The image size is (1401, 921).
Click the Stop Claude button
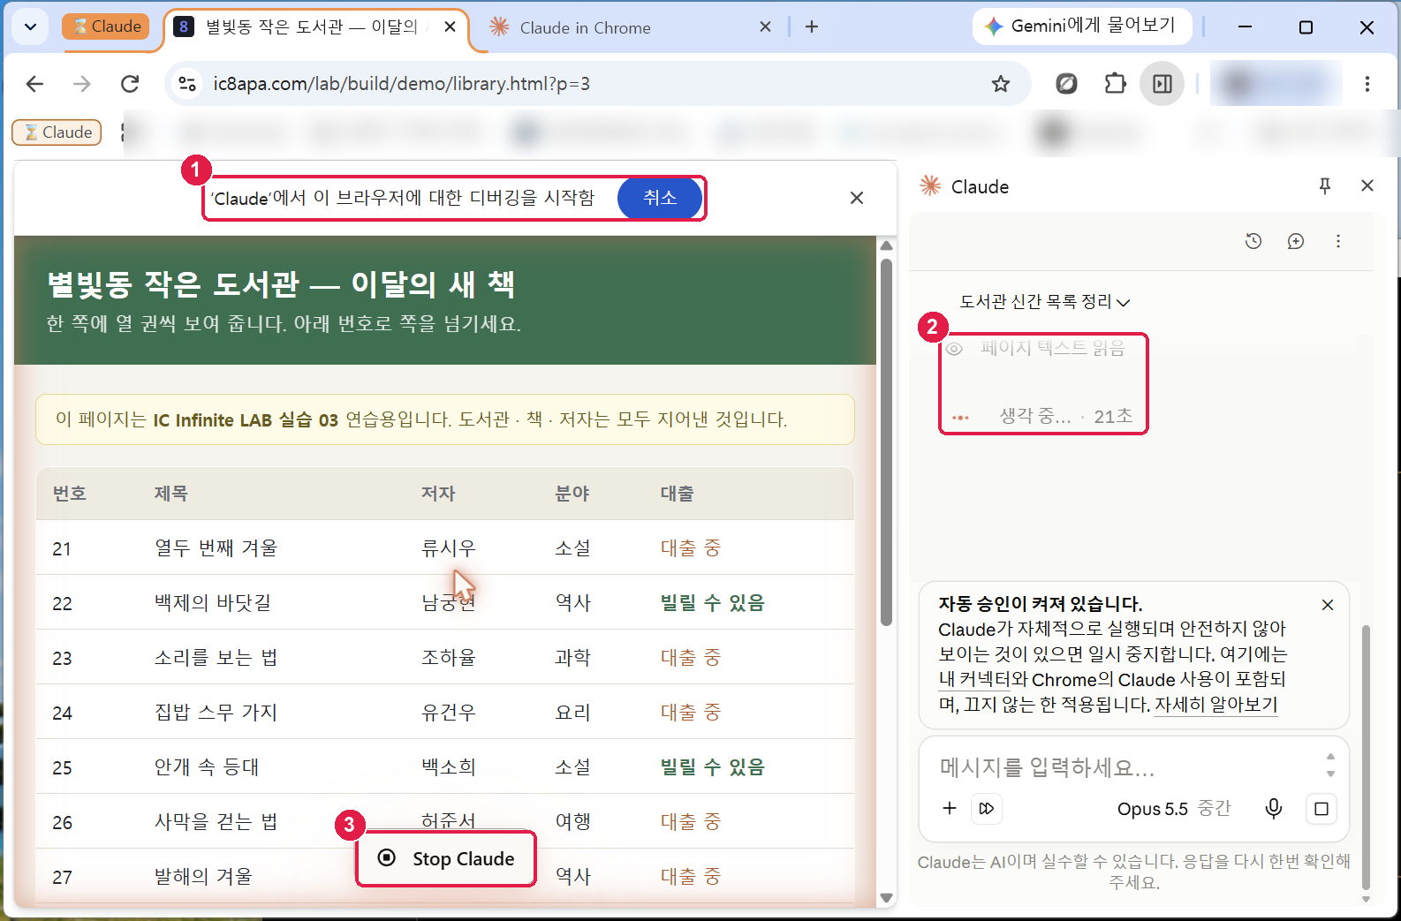click(x=446, y=858)
